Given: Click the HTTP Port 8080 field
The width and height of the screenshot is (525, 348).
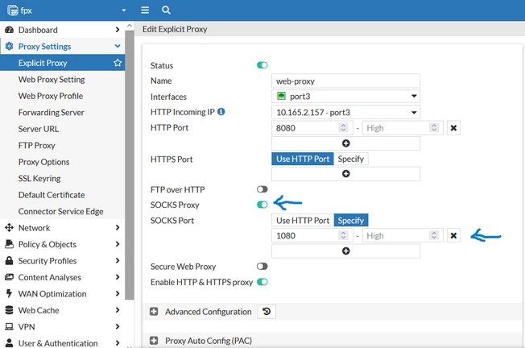Looking at the screenshot, I should [x=312, y=128].
